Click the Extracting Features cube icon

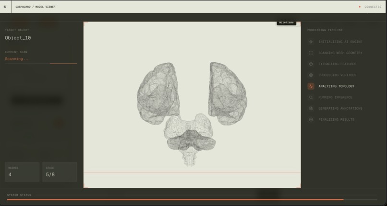tap(311, 64)
